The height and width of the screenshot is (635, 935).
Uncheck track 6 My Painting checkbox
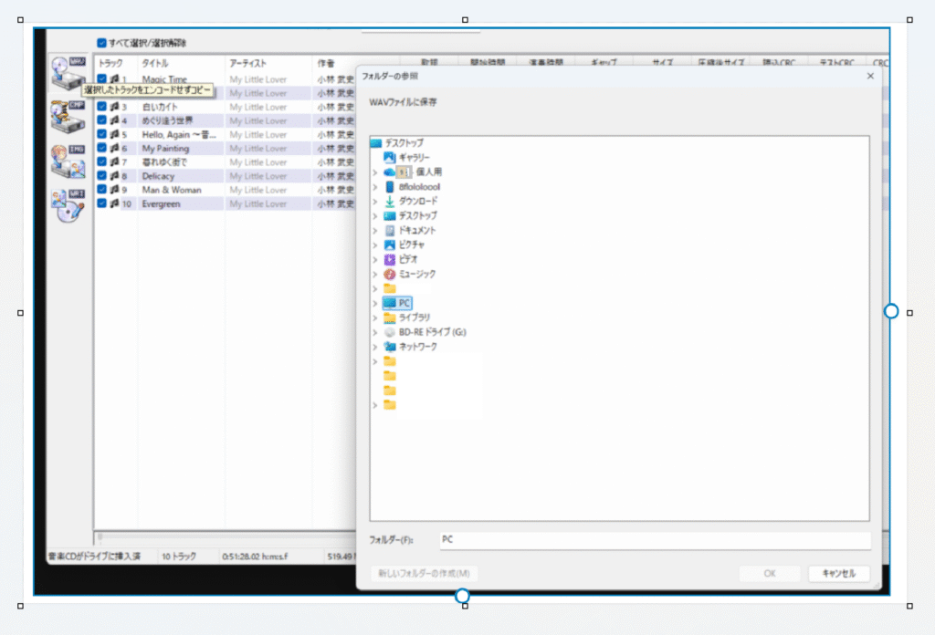tap(102, 149)
